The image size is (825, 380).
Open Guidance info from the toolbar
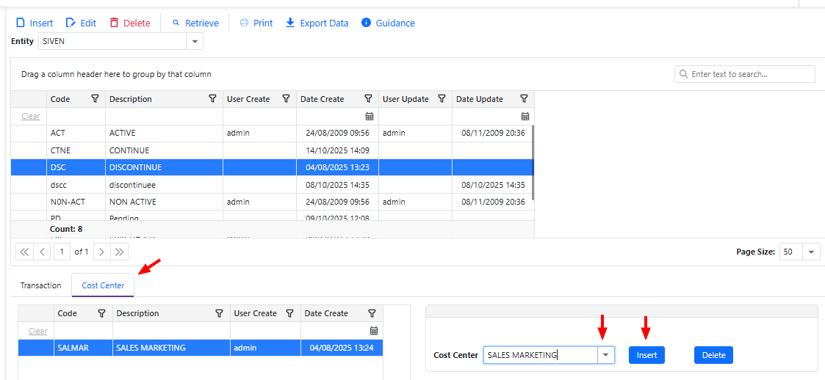point(389,23)
